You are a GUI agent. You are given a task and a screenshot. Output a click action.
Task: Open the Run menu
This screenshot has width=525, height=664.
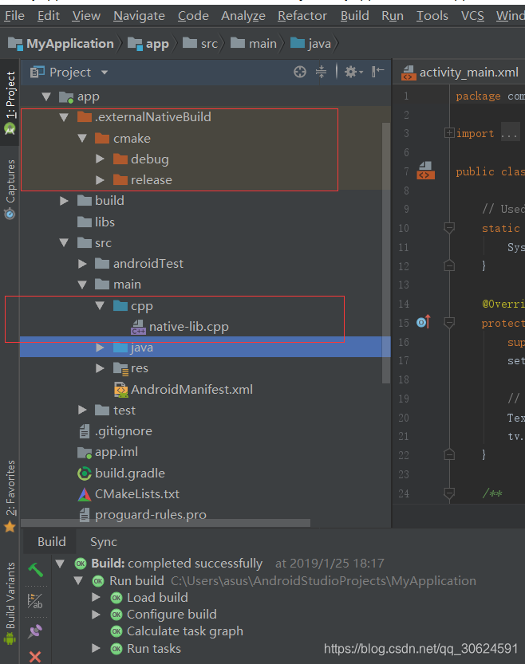[393, 16]
